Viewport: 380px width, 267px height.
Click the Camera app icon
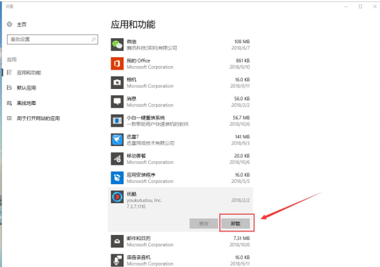click(x=117, y=83)
